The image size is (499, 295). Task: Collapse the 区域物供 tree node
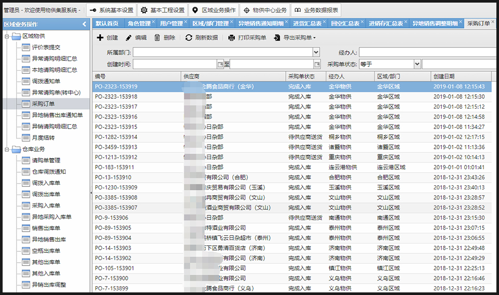click(x=7, y=36)
